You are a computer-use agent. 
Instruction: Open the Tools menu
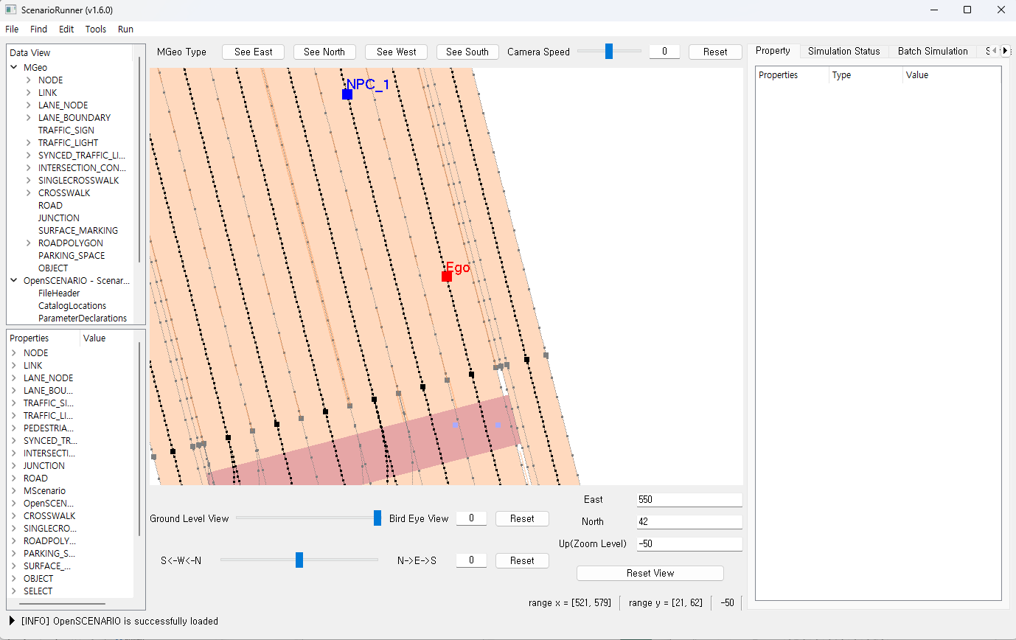96,29
